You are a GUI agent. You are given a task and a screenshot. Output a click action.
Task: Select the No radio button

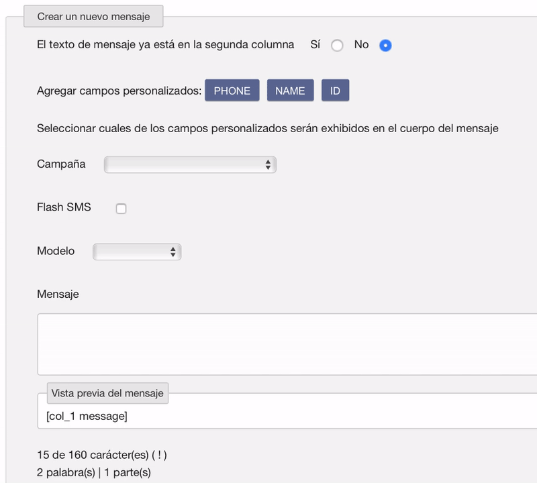pyautogui.click(x=385, y=45)
